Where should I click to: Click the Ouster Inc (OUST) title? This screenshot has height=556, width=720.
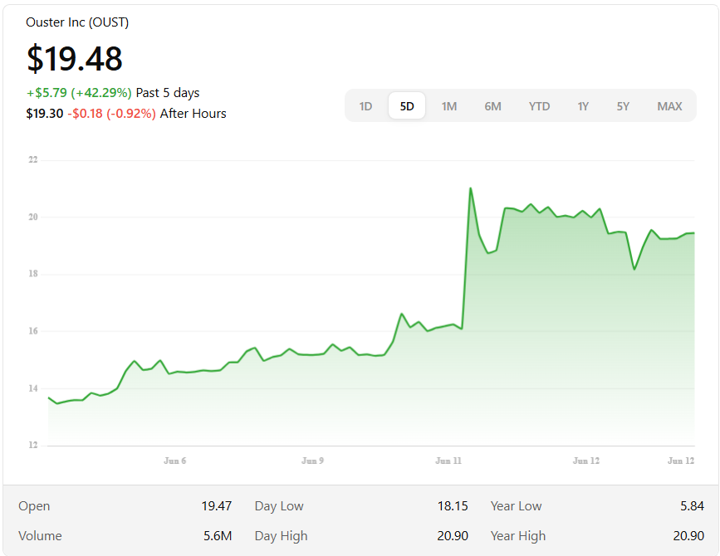click(77, 22)
